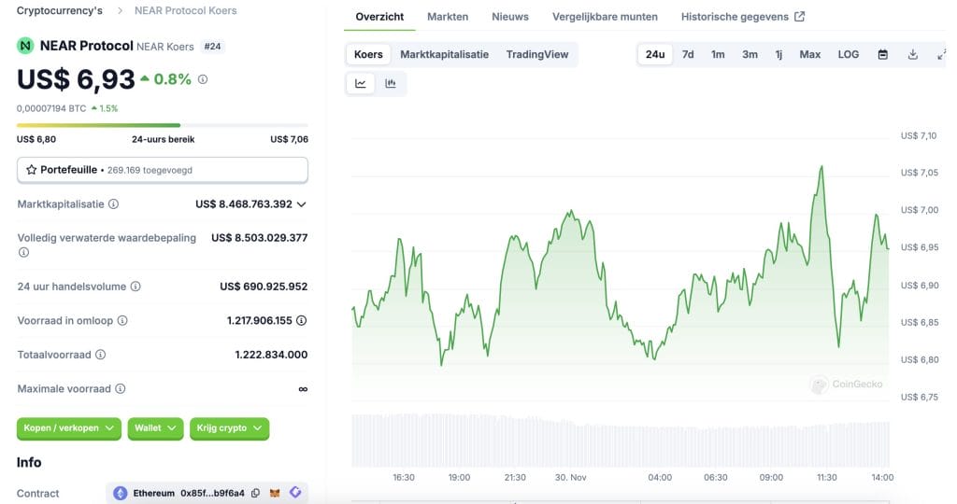957x504 pixels.
Task: Show info for Marktkapitalisatie
Action: pyautogui.click(x=113, y=204)
